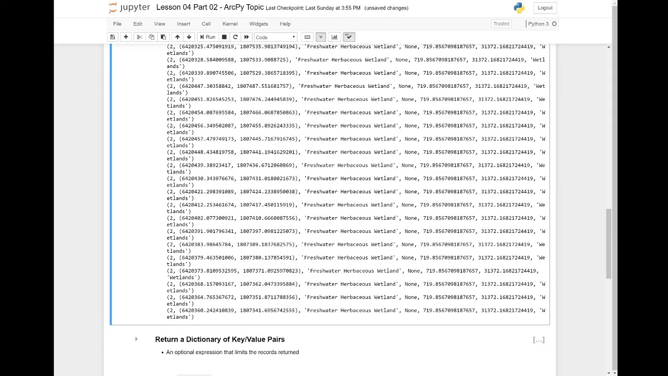This screenshot has height=376, width=668.
Task: Restart kernel and run all cells icon
Action: pyautogui.click(x=246, y=37)
